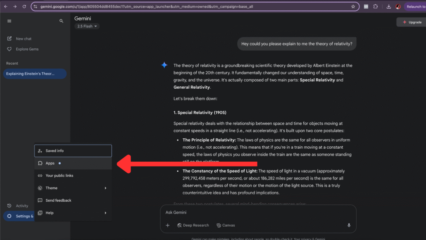
Task: Click the Theme brightness icon
Action: coord(40,188)
